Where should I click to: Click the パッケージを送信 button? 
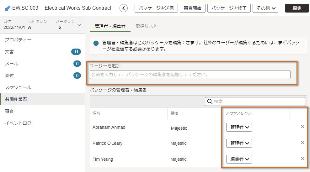click(x=156, y=8)
